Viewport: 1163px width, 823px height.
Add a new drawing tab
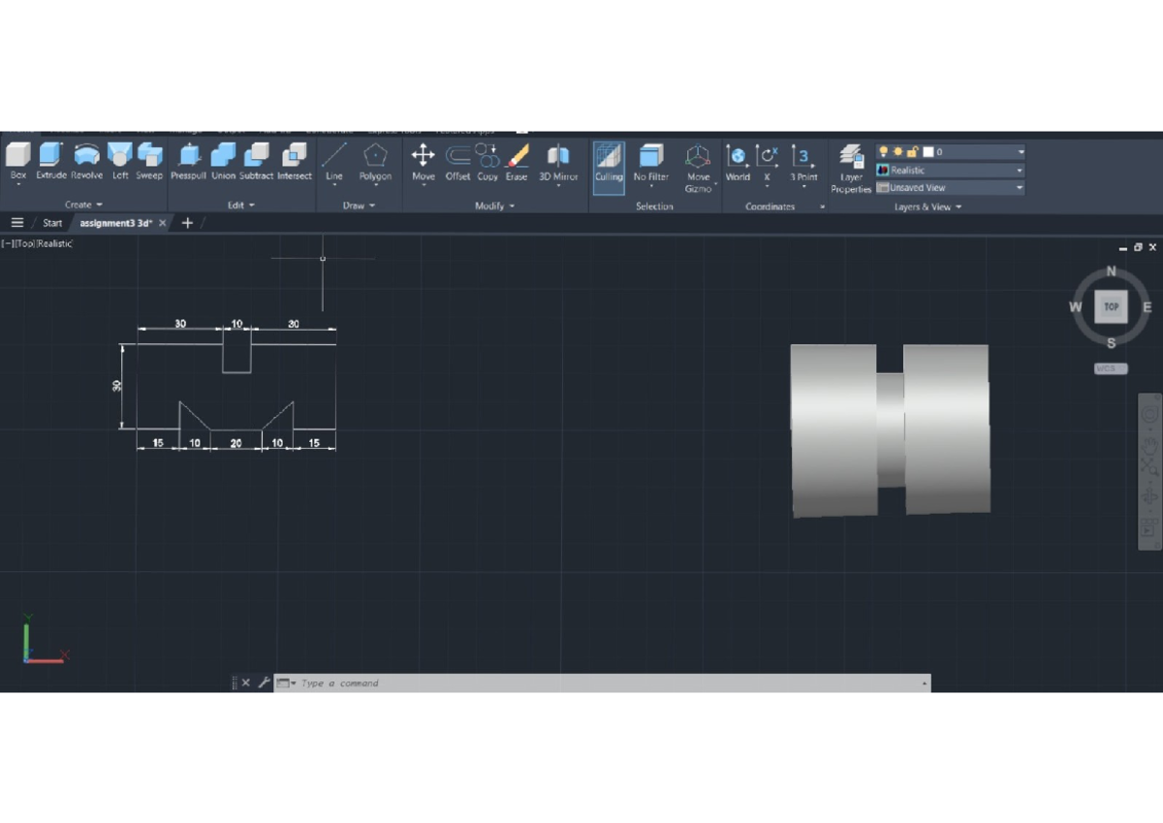188,223
